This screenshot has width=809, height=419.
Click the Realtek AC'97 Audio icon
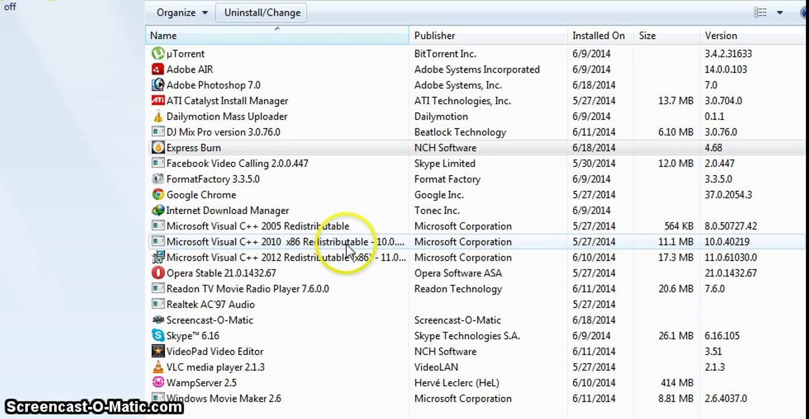[157, 304]
